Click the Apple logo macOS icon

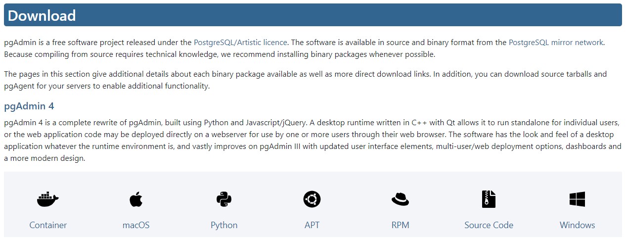coord(136,199)
